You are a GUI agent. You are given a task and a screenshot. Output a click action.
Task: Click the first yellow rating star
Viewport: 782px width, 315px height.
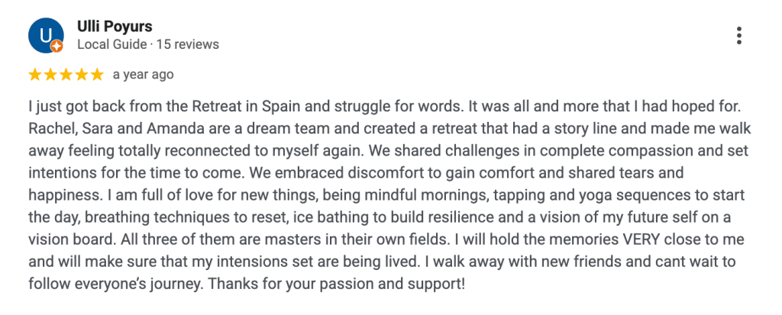[x=34, y=75]
